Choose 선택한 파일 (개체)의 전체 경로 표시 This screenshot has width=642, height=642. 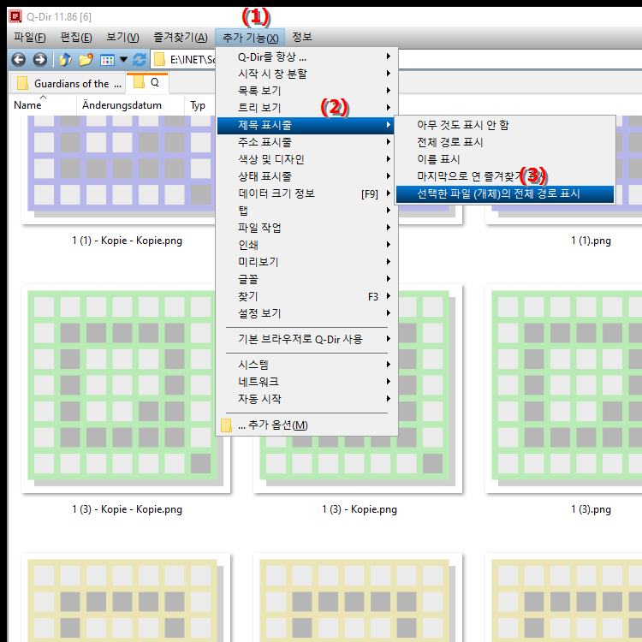coord(505,194)
